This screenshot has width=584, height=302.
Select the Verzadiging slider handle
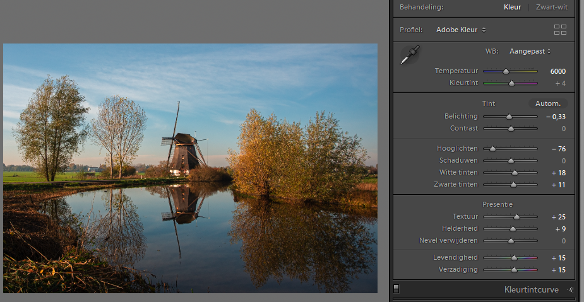[x=514, y=270]
